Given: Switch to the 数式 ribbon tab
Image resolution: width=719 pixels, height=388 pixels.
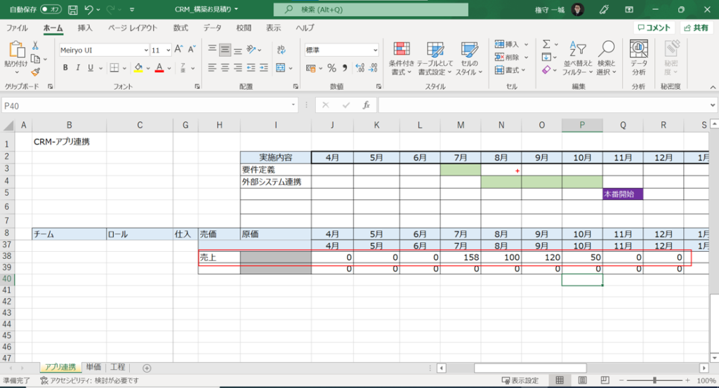Looking at the screenshot, I should point(180,28).
